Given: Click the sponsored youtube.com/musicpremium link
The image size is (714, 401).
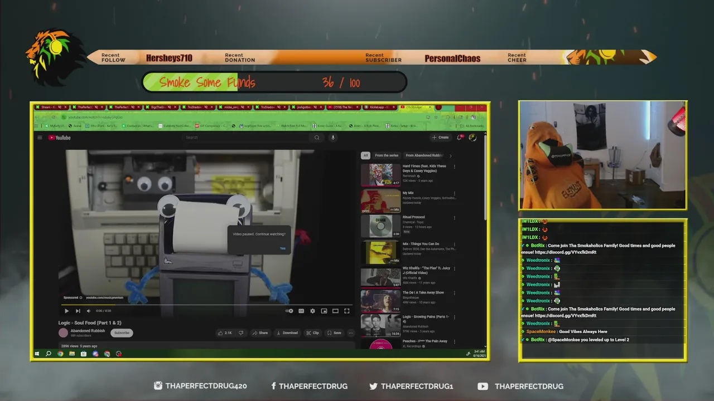Looking at the screenshot, I should tap(104, 297).
